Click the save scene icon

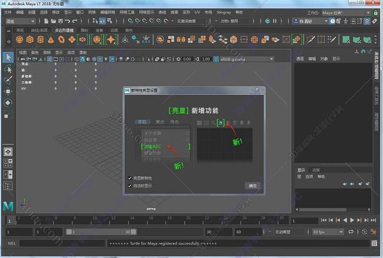coord(60,21)
